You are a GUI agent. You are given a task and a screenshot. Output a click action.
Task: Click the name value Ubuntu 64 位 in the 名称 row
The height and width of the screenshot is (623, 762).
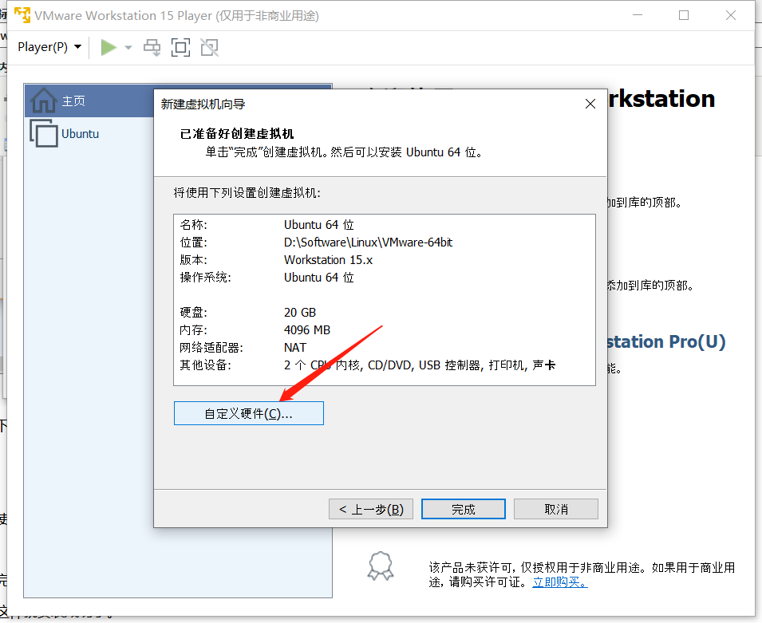pos(319,224)
